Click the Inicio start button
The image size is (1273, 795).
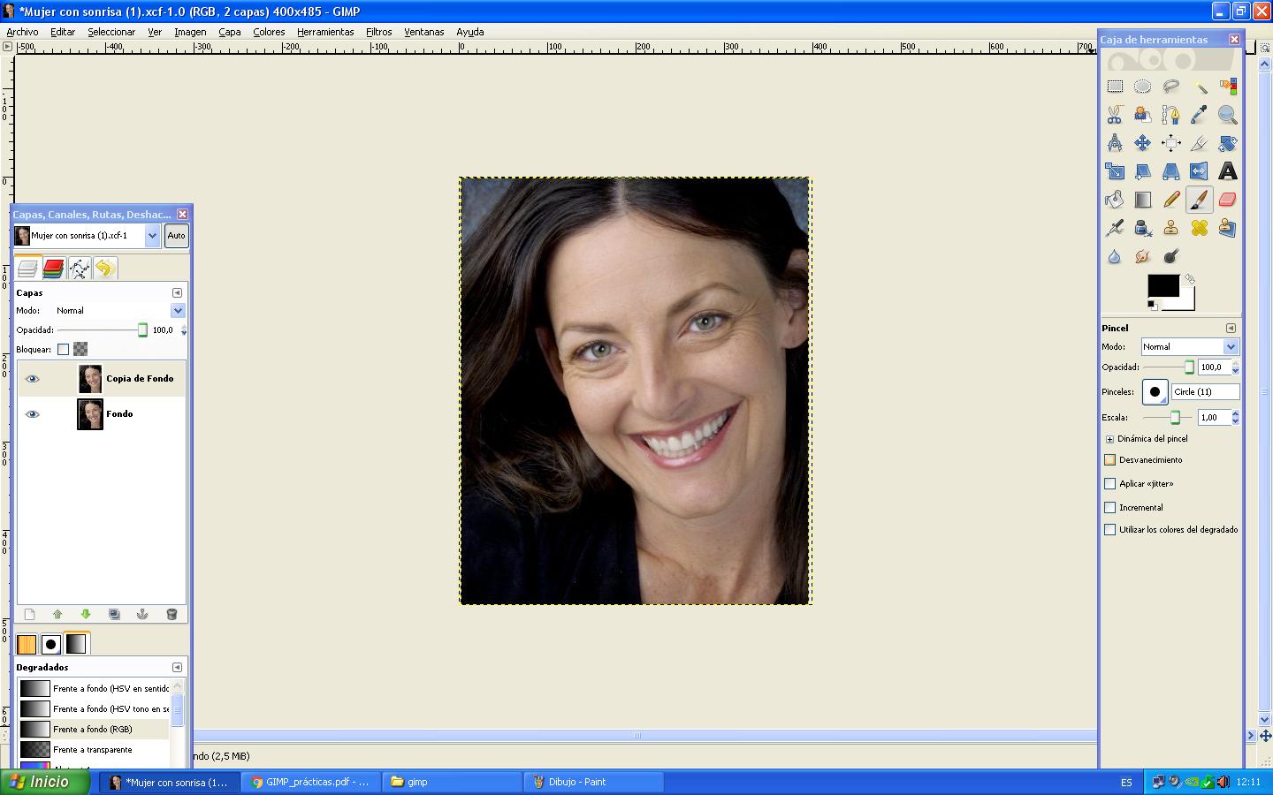pos(45,782)
